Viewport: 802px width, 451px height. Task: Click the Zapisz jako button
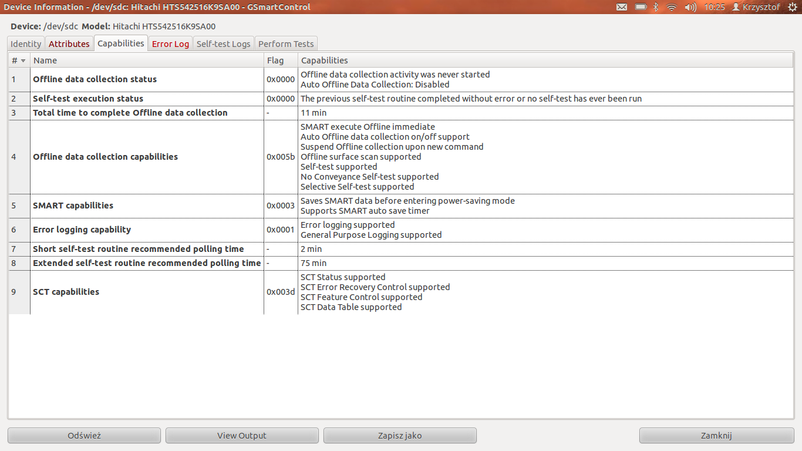pos(400,436)
